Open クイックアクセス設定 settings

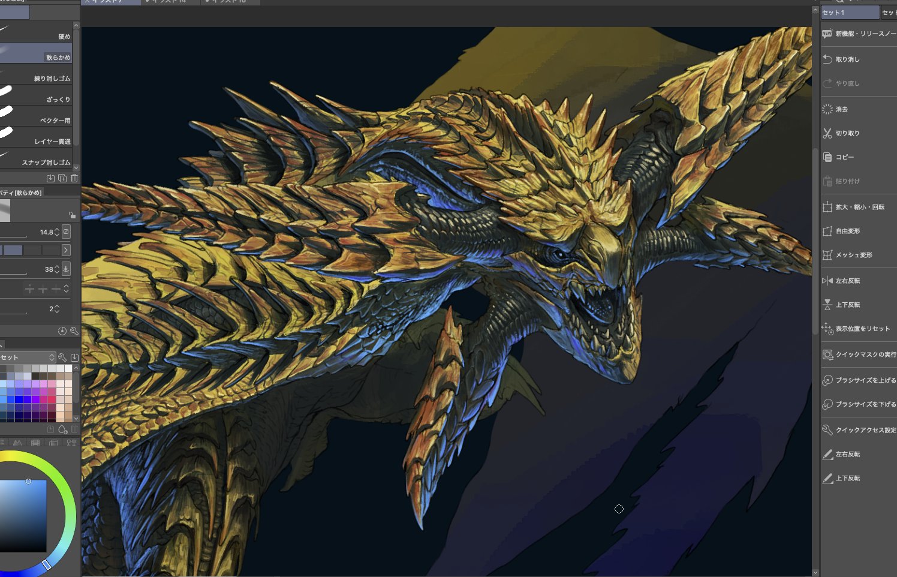[x=859, y=430]
